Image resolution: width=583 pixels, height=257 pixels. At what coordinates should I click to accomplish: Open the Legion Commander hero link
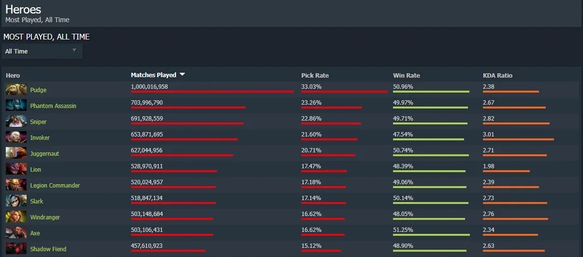tap(55, 185)
